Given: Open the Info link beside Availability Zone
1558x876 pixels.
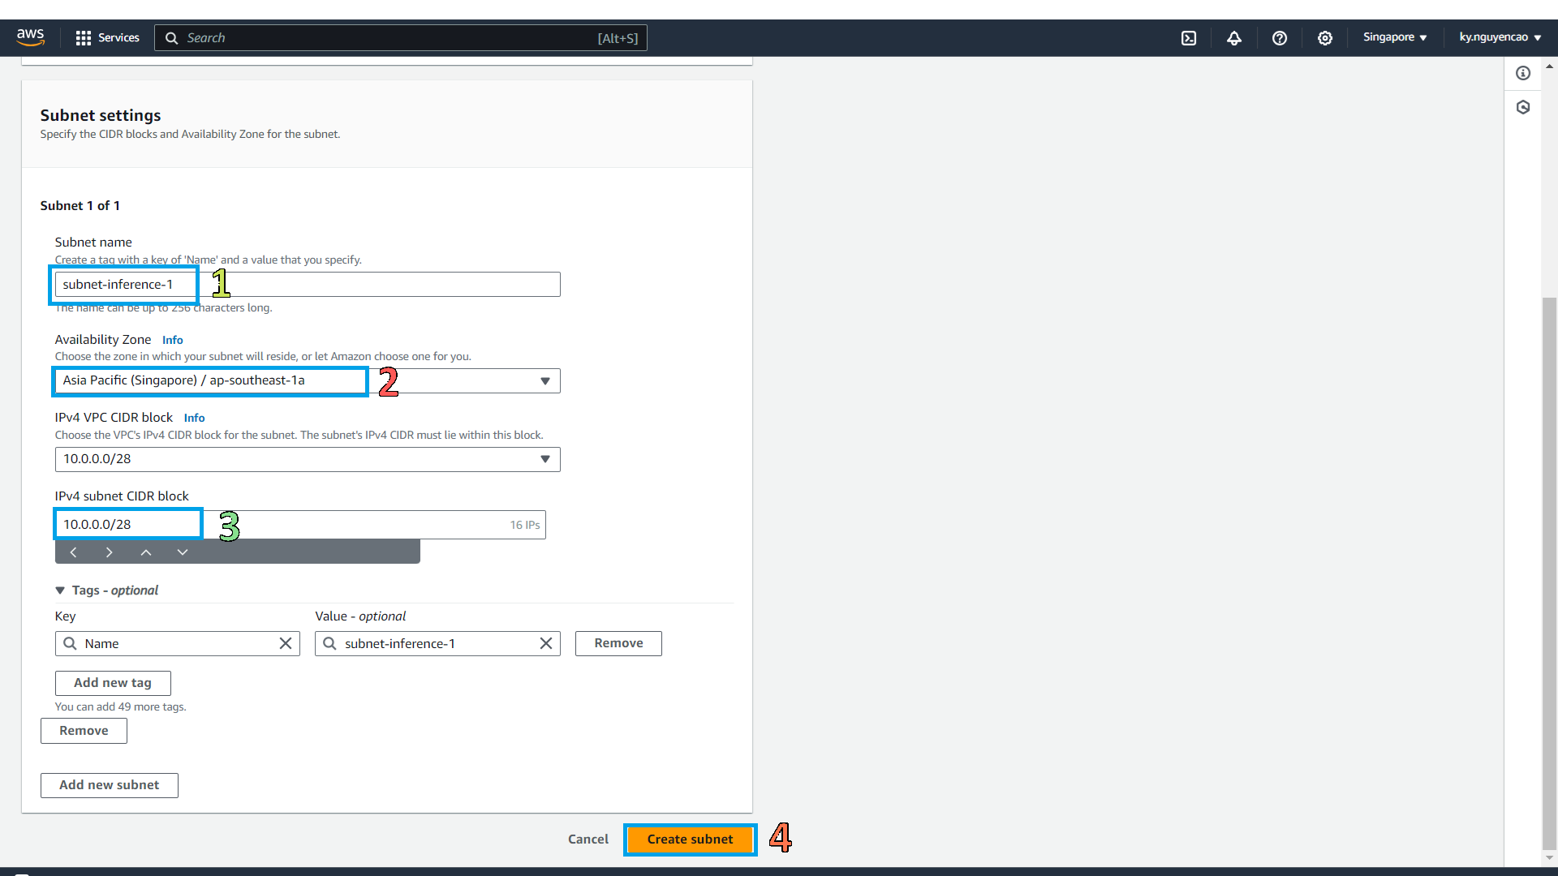Looking at the screenshot, I should click(173, 340).
